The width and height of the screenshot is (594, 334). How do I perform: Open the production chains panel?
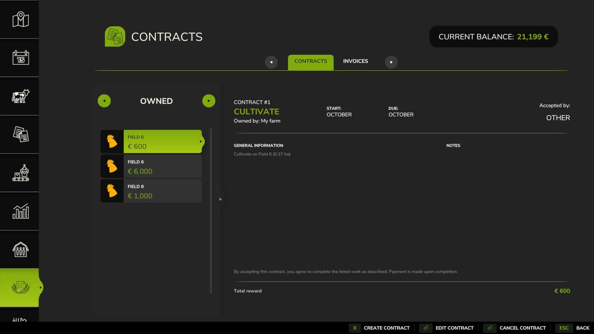point(19,173)
